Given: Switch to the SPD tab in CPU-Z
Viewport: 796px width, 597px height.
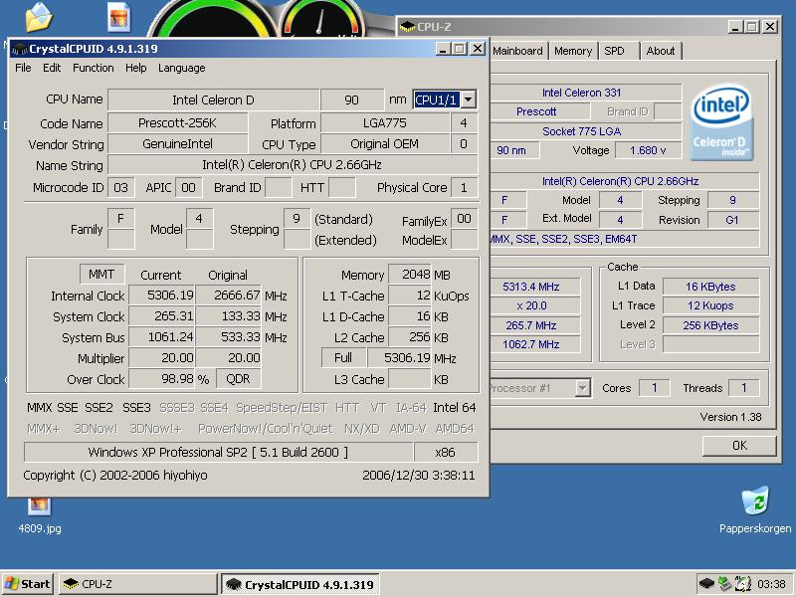Looking at the screenshot, I should pyautogui.click(x=614, y=51).
